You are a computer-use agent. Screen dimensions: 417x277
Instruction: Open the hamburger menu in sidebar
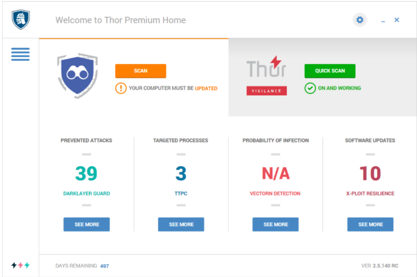(x=20, y=54)
